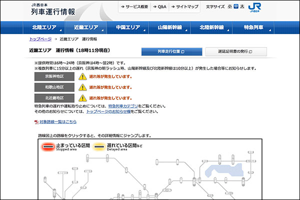
Task: Set font size to small (小)
Action: pos(229,6)
